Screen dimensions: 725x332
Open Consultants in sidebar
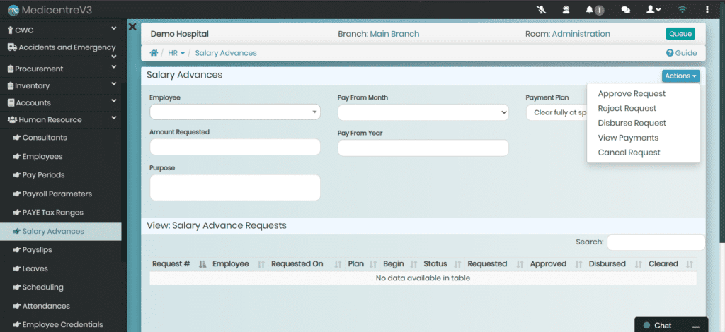(61, 138)
